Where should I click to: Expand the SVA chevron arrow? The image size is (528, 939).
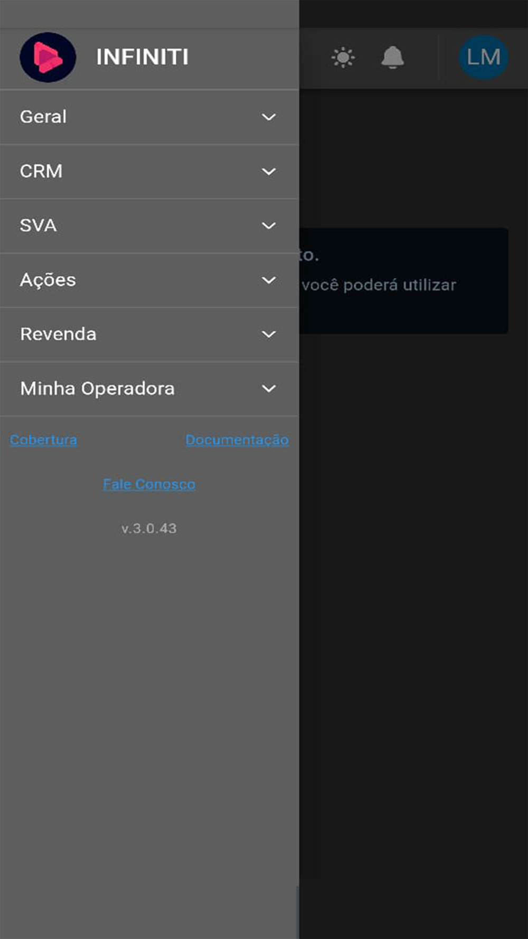tap(269, 226)
